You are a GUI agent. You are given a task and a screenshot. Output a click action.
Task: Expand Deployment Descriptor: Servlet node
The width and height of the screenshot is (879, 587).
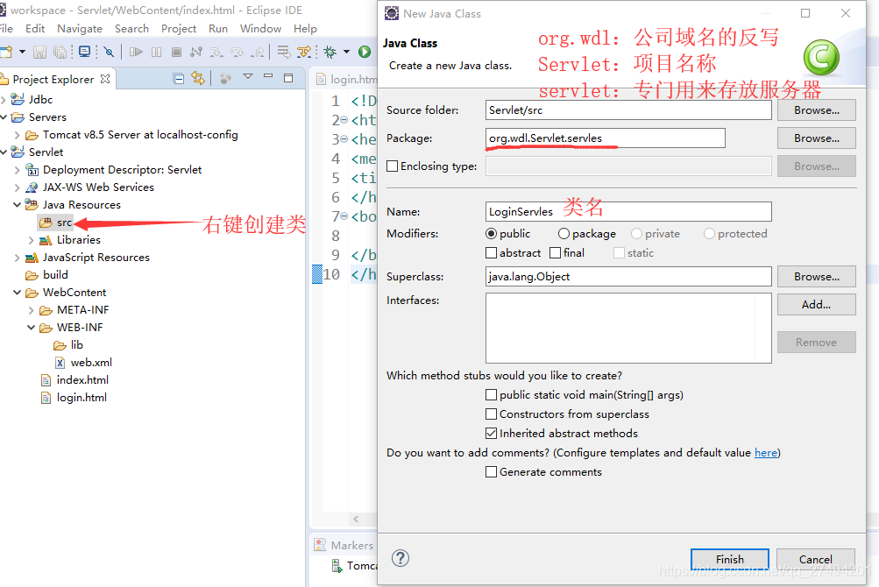[x=17, y=170]
